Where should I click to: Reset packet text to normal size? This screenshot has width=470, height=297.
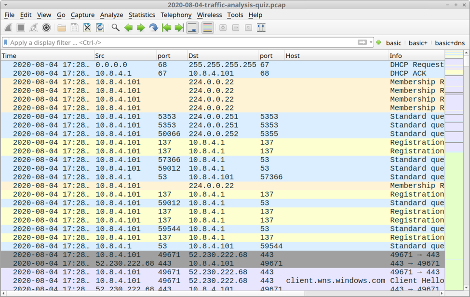tap(248, 28)
